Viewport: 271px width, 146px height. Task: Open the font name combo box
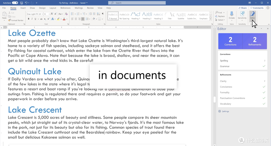(x=35, y=14)
